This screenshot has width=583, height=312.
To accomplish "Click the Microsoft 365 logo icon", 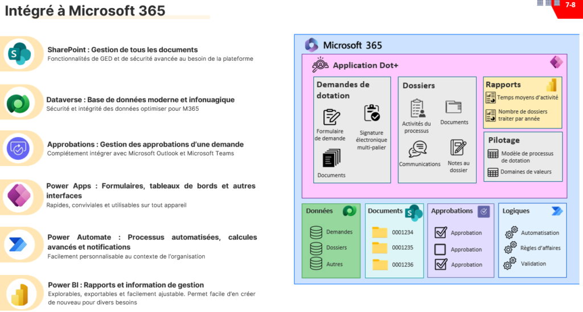I will pyautogui.click(x=311, y=45).
